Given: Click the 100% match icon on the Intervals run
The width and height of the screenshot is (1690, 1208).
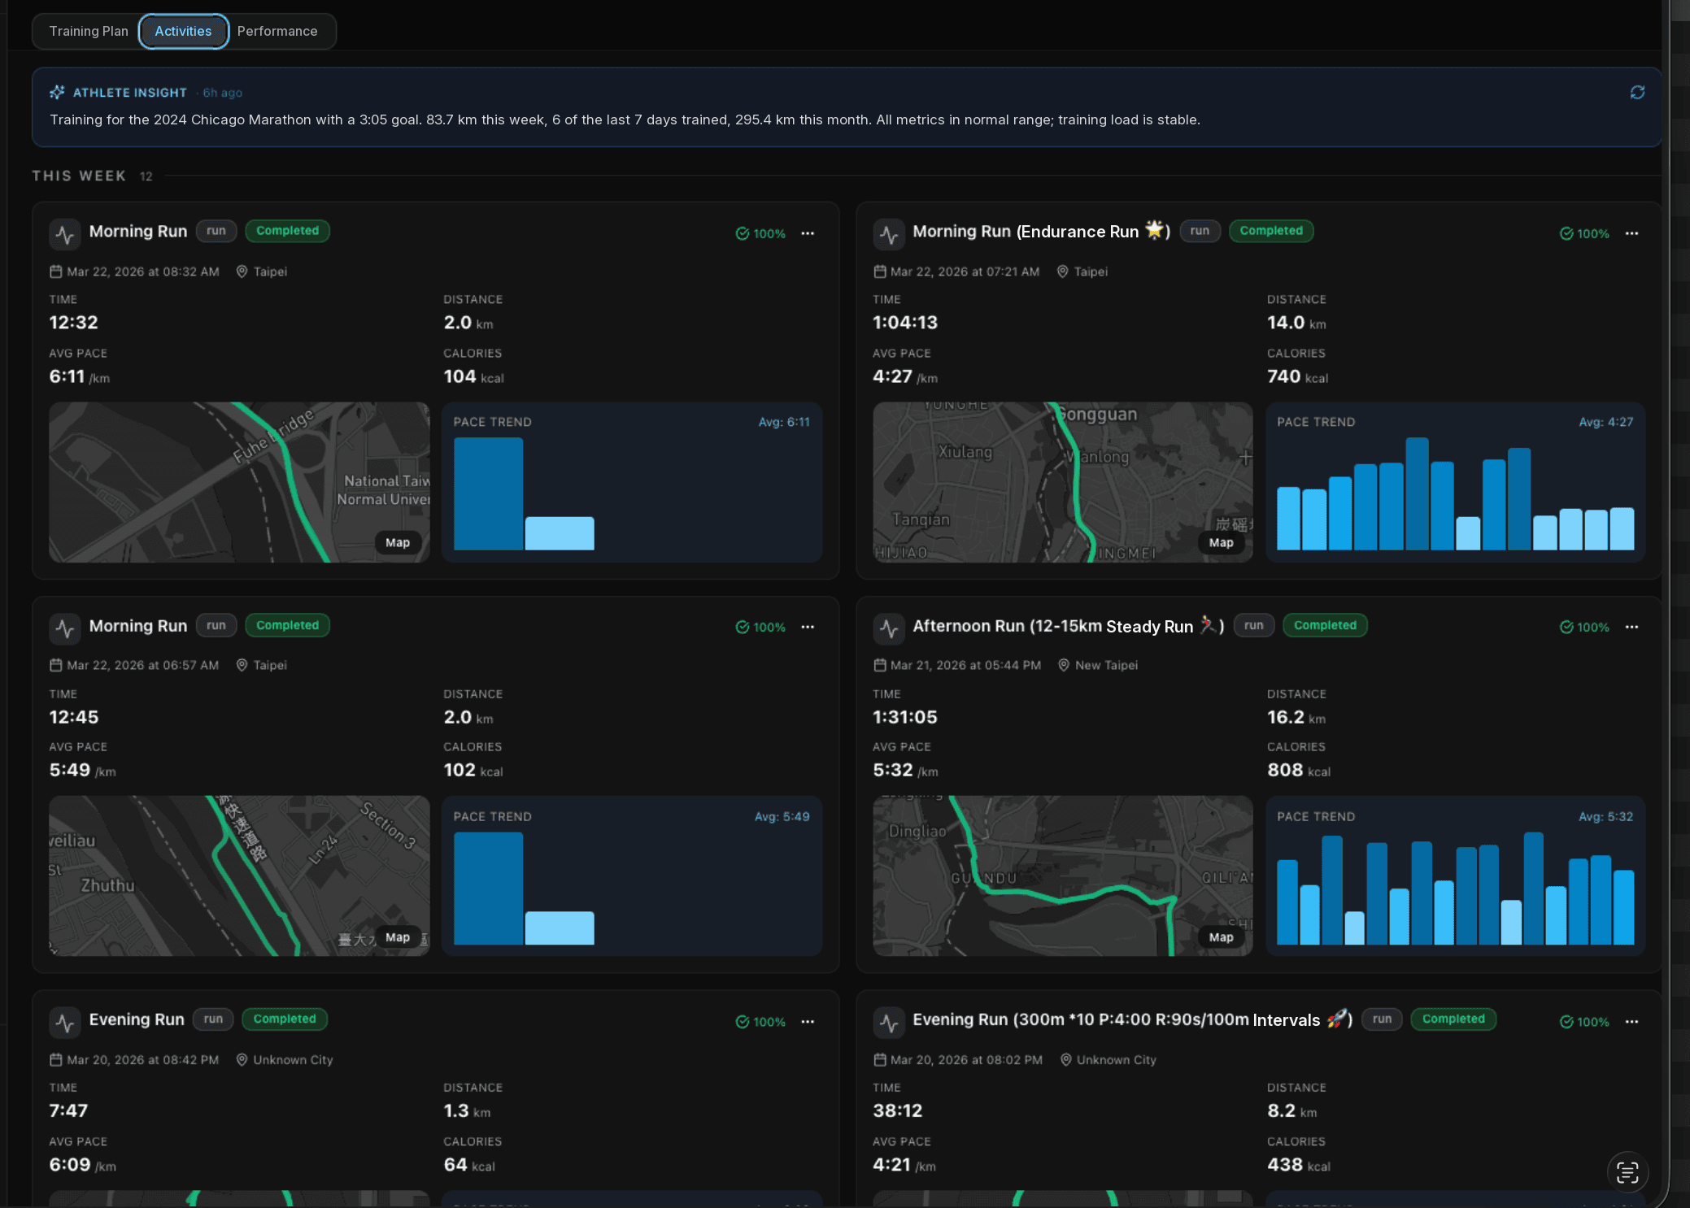Looking at the screenshot, I should point(1566,1022).
